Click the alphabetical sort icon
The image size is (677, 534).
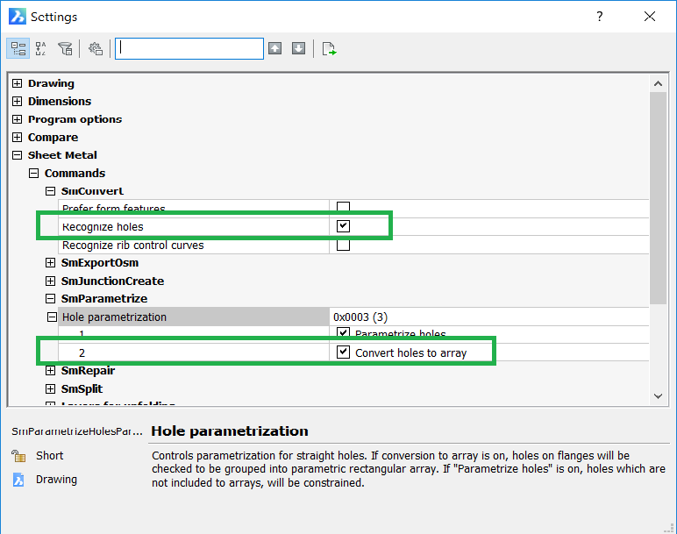tap(41, 48)
